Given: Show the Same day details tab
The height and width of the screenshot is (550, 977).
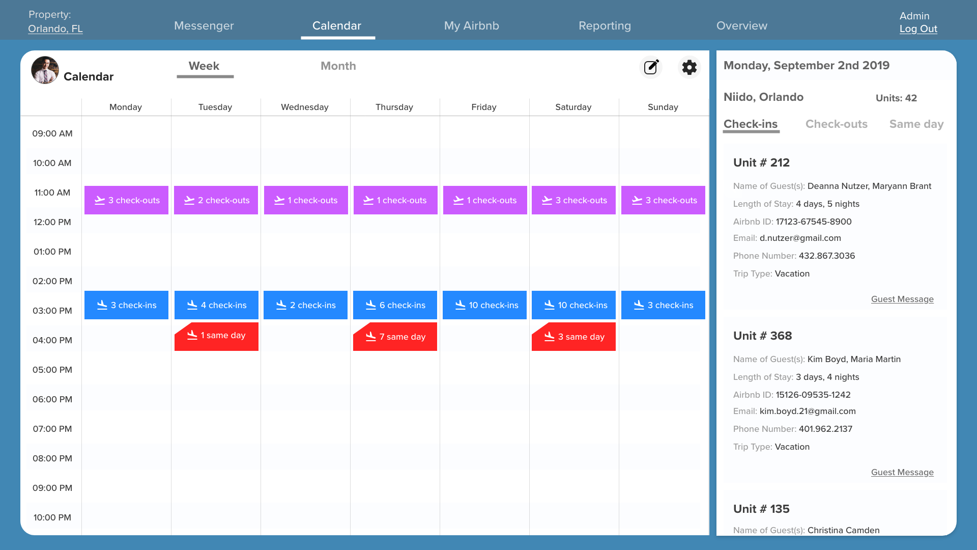Looking at the screenshot, I should [x=916, y=124].
